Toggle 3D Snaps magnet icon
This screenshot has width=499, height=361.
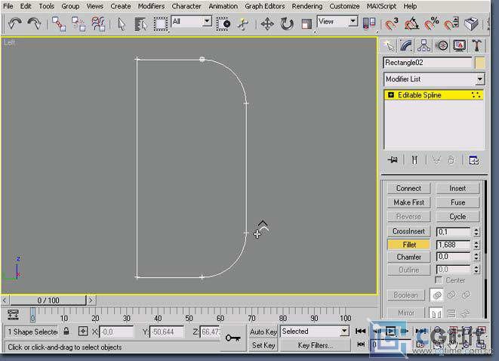[392, 24]
